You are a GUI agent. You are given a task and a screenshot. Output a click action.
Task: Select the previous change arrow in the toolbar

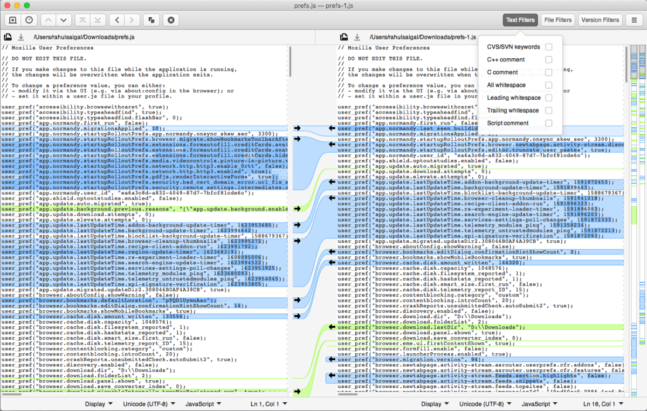coord(47,20)
